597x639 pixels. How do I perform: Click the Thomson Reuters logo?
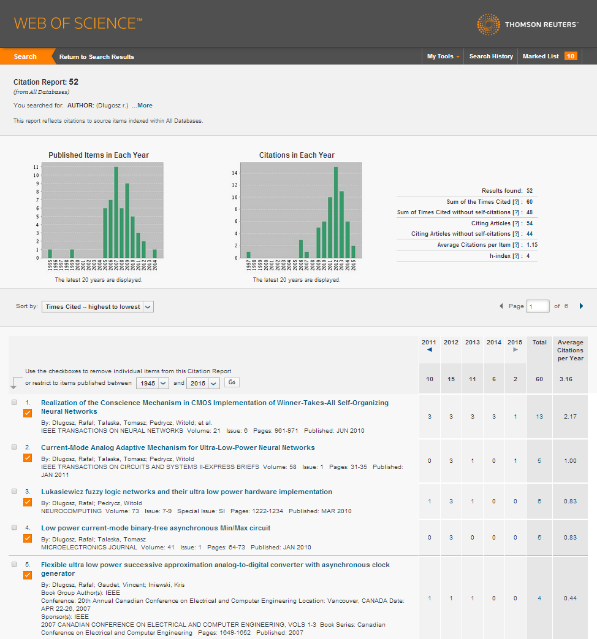click(527, 25)
